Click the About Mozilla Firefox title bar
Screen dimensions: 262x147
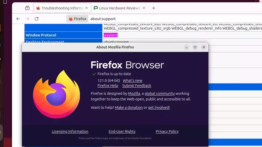click(x=115, y=47)
